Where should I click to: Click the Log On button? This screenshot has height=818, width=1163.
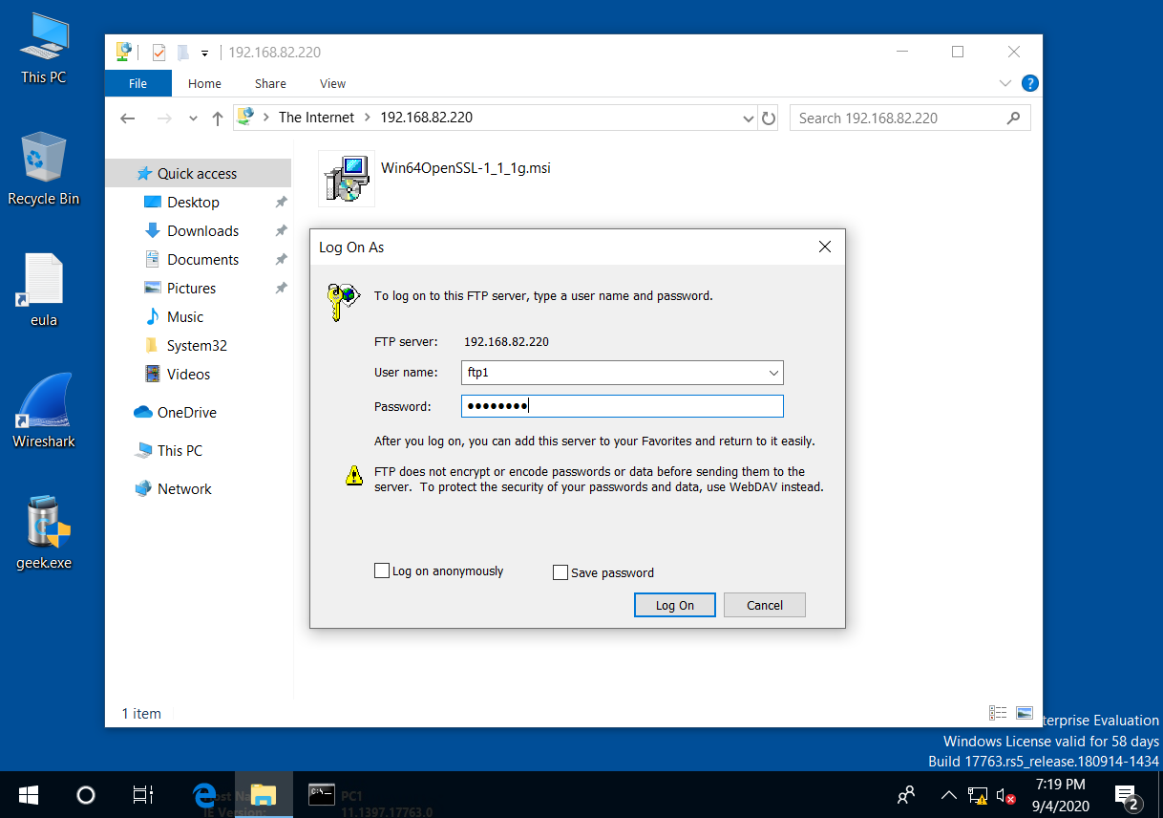(675, 605)
